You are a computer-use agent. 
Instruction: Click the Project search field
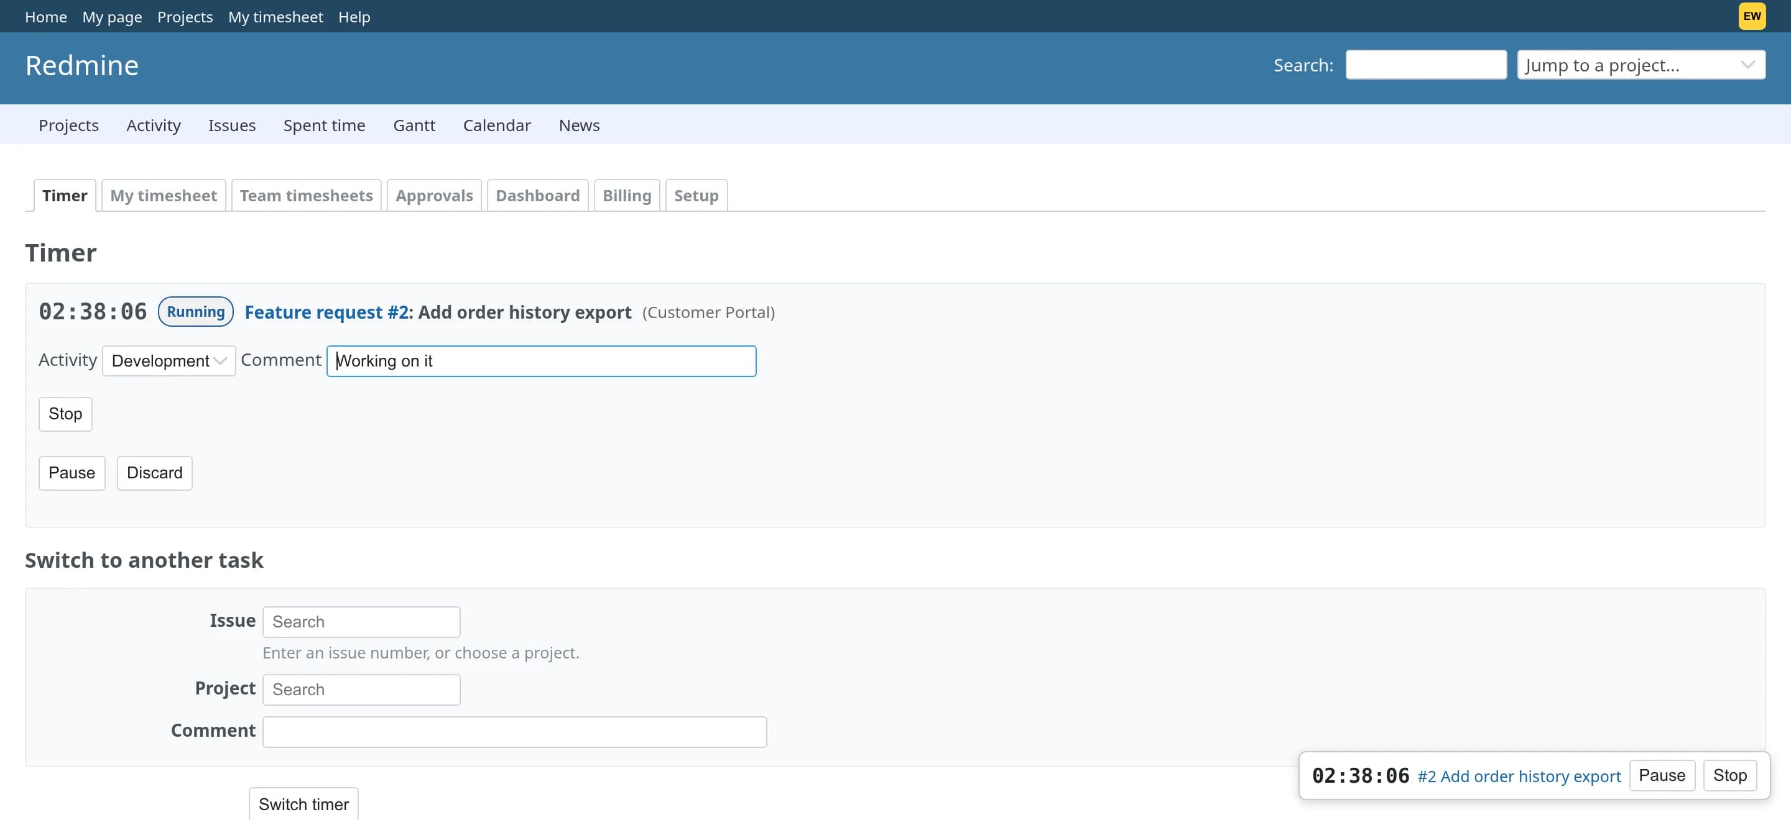361,690
